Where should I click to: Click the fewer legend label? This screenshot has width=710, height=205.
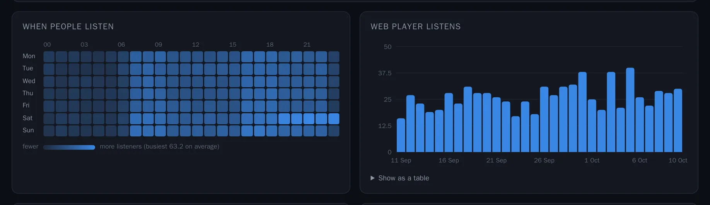(x=31, y=147)
